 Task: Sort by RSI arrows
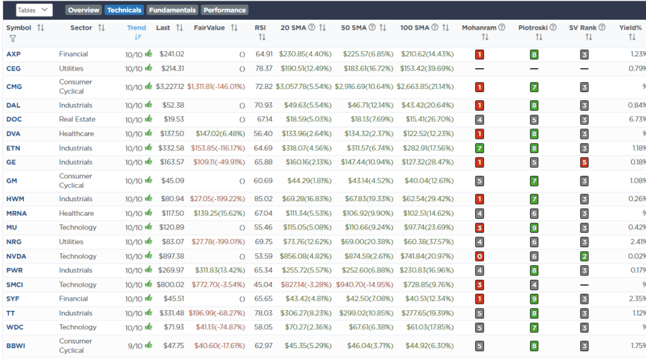(x=262, y=37)
